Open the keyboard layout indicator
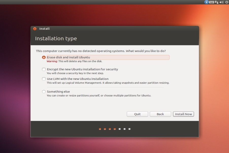This screenshot has width=229, height=153. [211, 2]
